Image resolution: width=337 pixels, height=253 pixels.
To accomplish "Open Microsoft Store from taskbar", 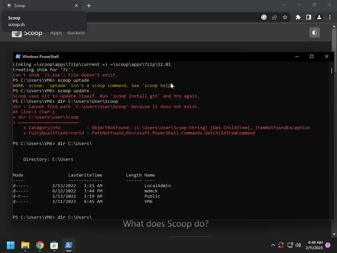I will point(54,245).
